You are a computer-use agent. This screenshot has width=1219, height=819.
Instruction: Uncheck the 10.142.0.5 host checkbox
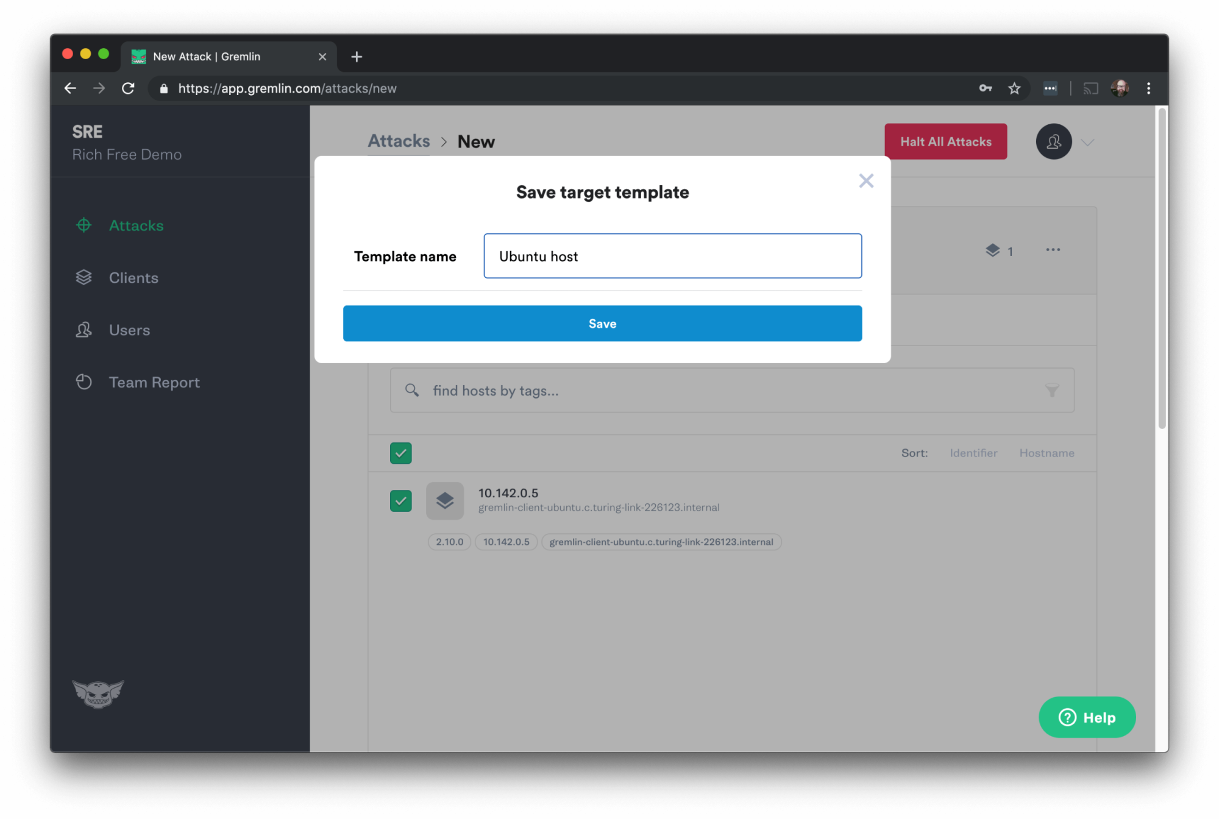tap(400, 501)
